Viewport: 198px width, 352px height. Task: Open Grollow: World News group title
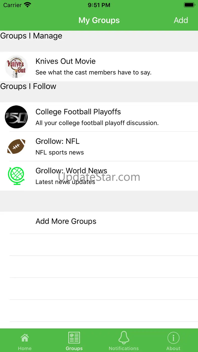tap(71, 171)
